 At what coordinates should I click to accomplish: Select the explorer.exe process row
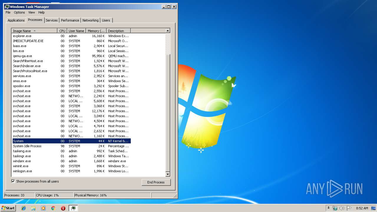[x=71, y=36]
